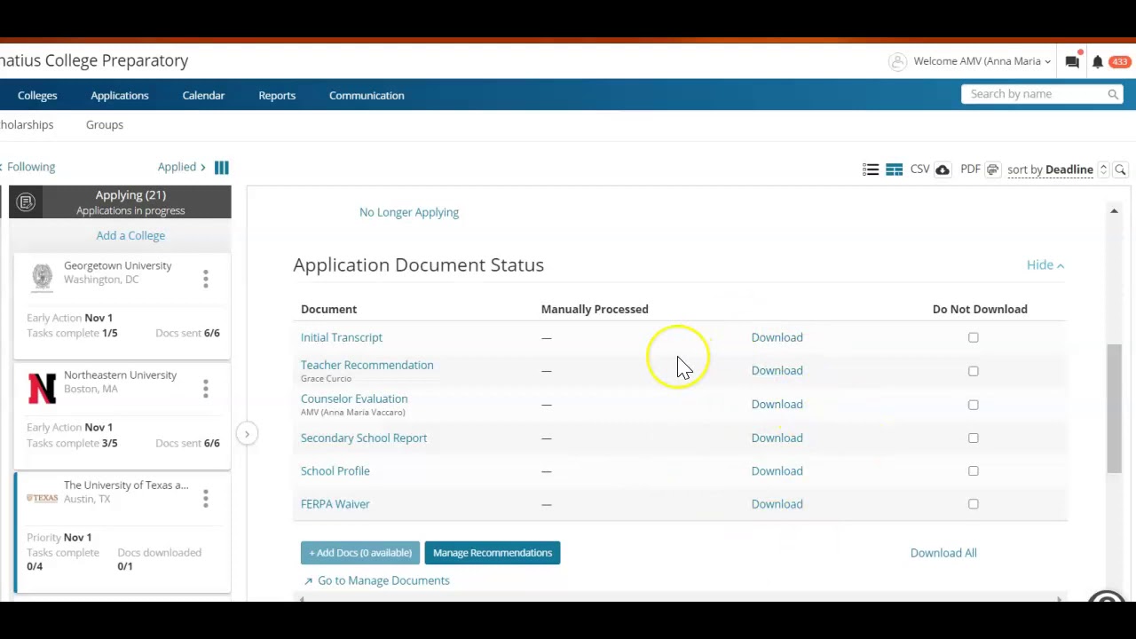Image resolution: width=1136 pixels, height=639 pixels.
Task: Click Add Docs (0 available) button
Action: point(360,553)
